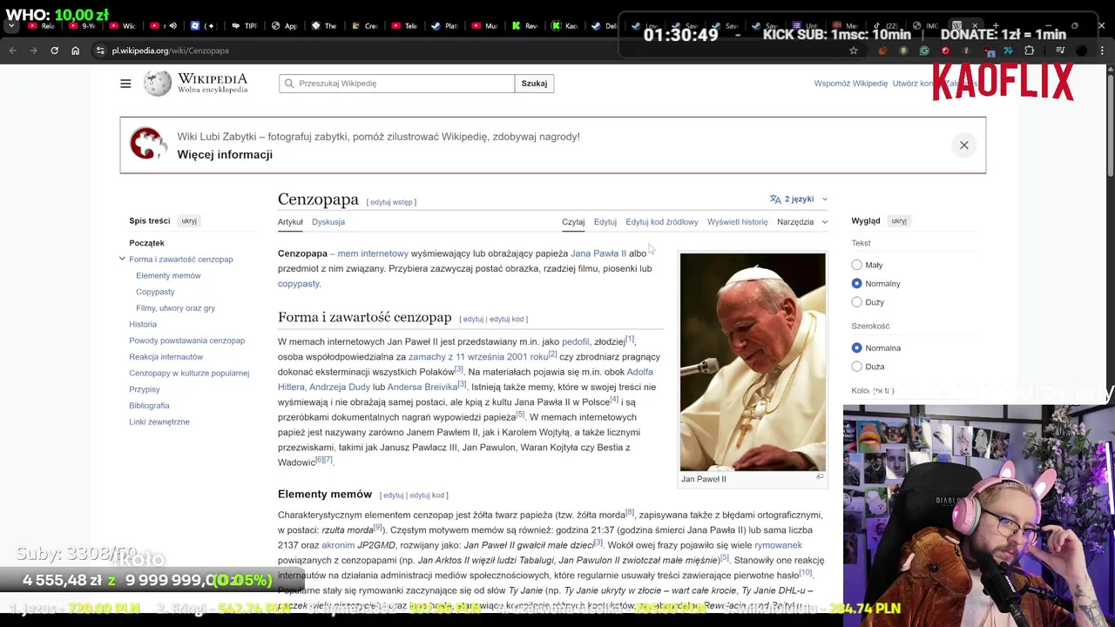Open Wyświetl historię tab
Screen dimensions: 1115x627
tap(738, 222)
